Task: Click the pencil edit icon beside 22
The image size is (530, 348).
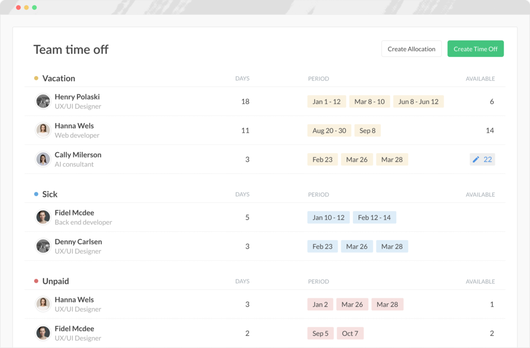Action: pos(476,159)
